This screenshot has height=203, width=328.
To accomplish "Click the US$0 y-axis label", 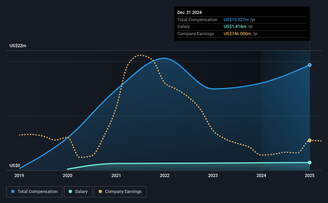I will [x=15, y=165].
